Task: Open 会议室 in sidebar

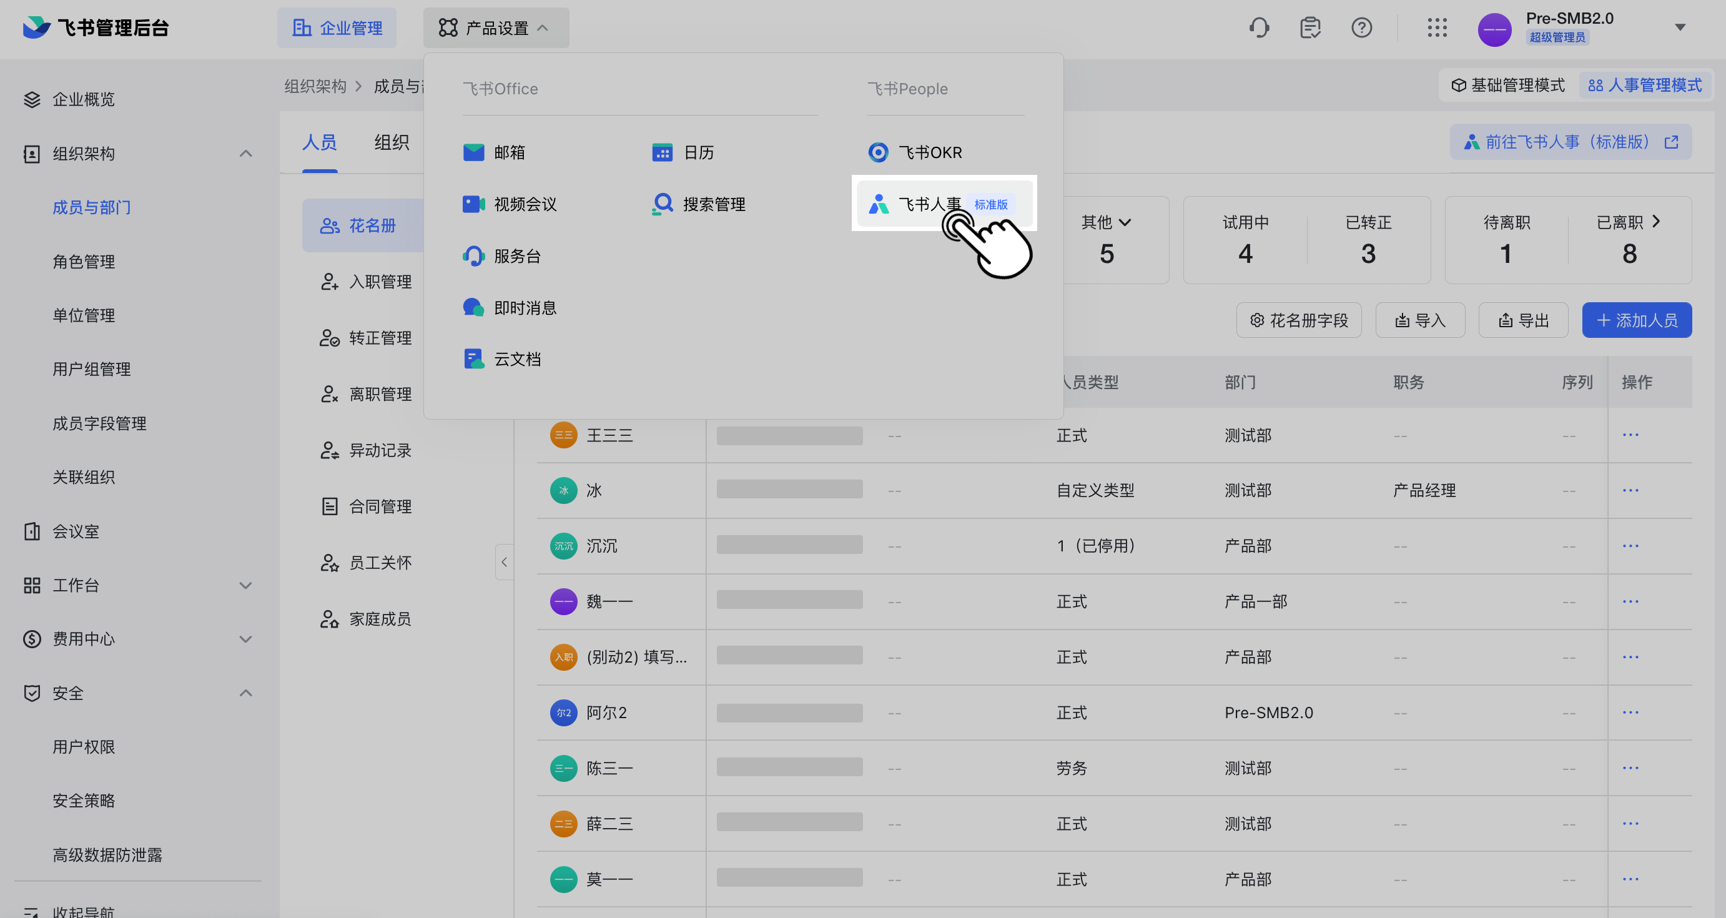Action: pos(62,531)
